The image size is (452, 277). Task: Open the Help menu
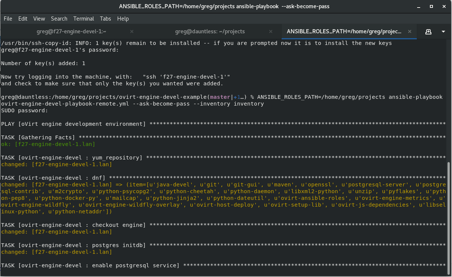tap(123, 19)
